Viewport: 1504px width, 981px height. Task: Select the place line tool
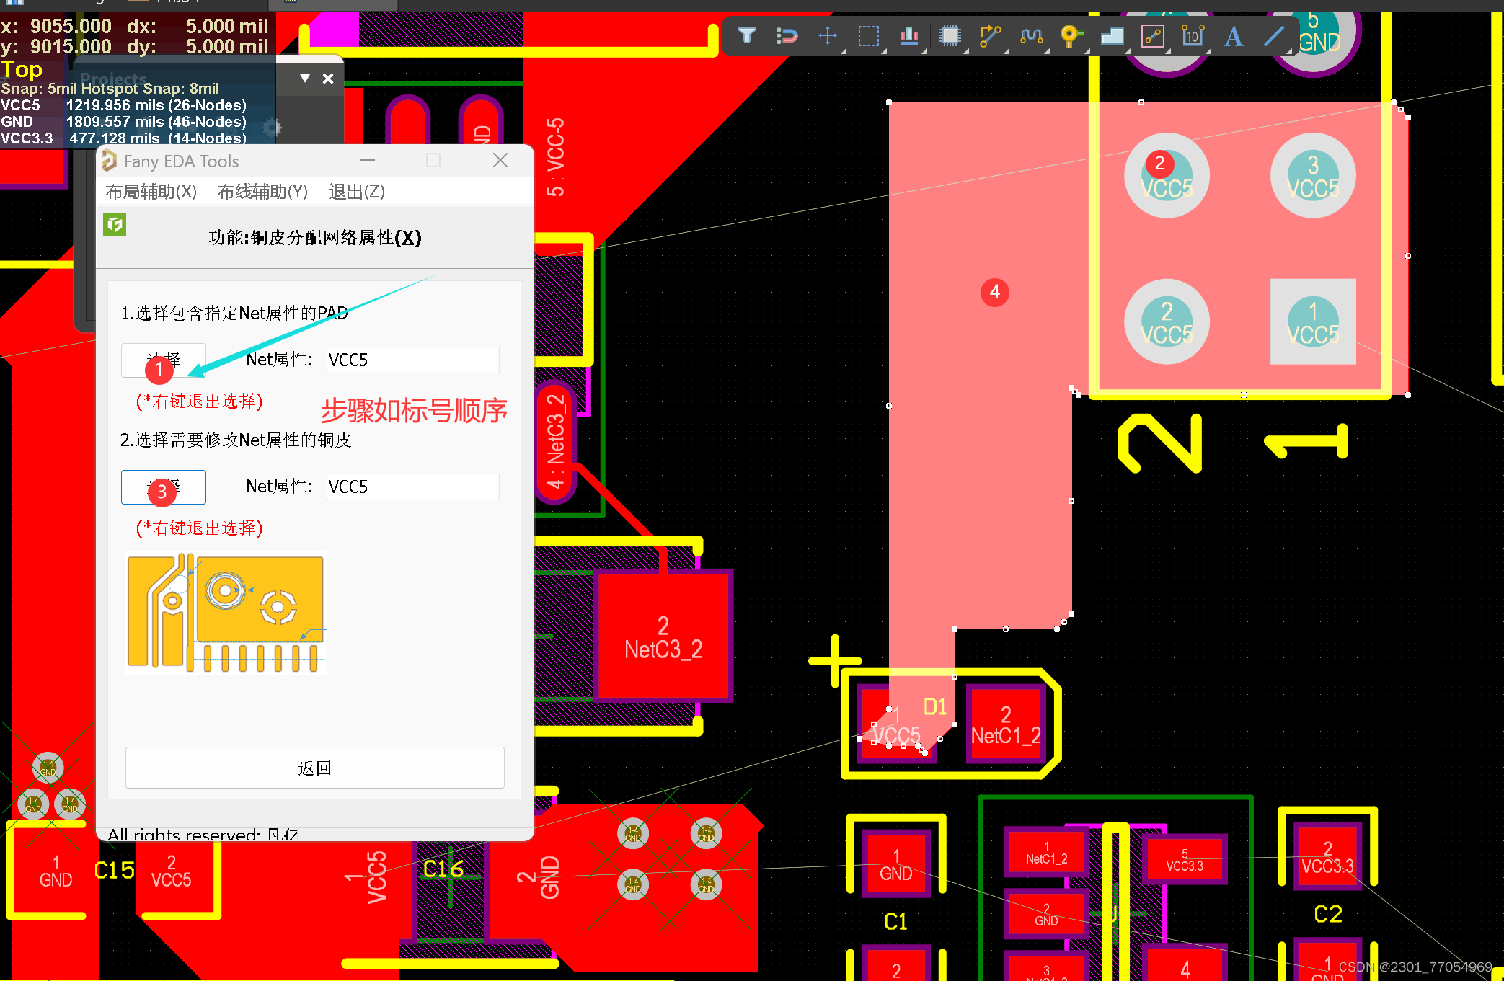pyautogui.click(x=1274, y=35)
